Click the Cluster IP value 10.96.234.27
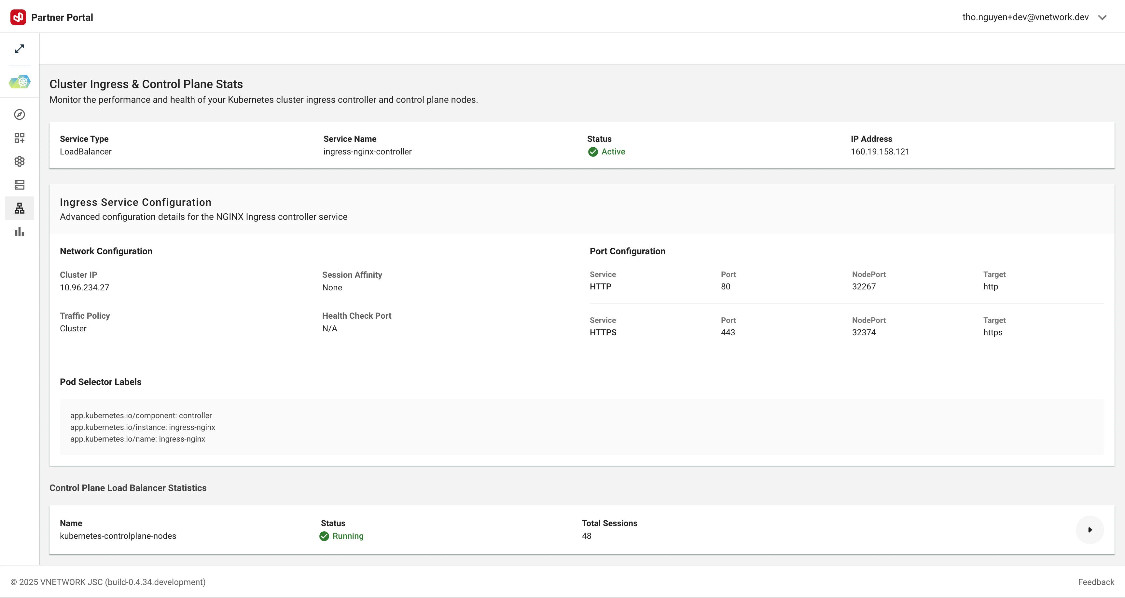Screen dimensions: 1125x598 84,287
